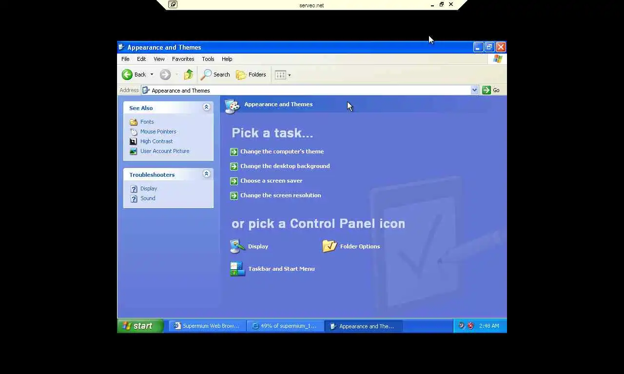Click the Windows start button

(140, 326)
